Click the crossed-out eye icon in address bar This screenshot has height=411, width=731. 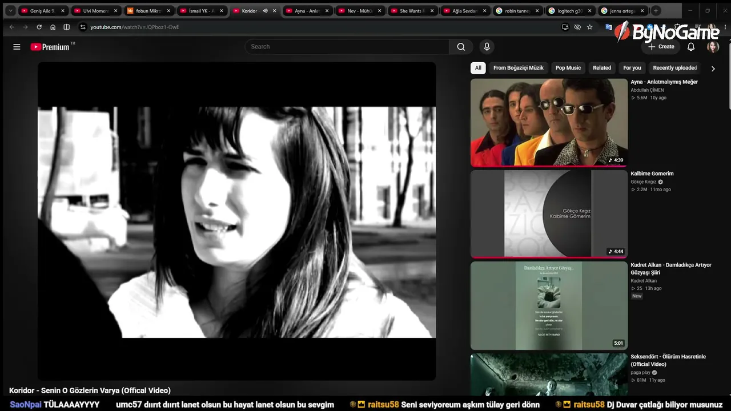pyautogui.click(x=577, y=27)
